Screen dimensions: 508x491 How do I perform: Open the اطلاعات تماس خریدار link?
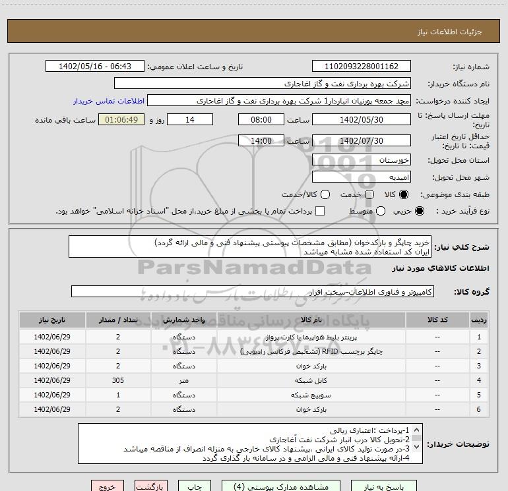click(109, 101)
